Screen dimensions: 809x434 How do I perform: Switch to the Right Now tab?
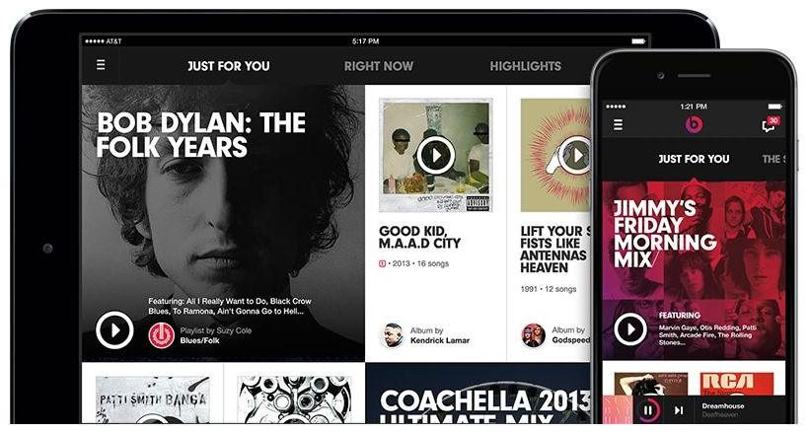[379, 66]
